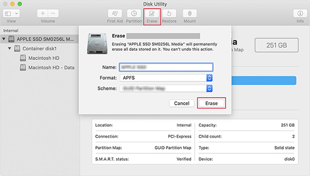
Task: Click the hard drive icon in dialog
Action: (x=97, y=44)
